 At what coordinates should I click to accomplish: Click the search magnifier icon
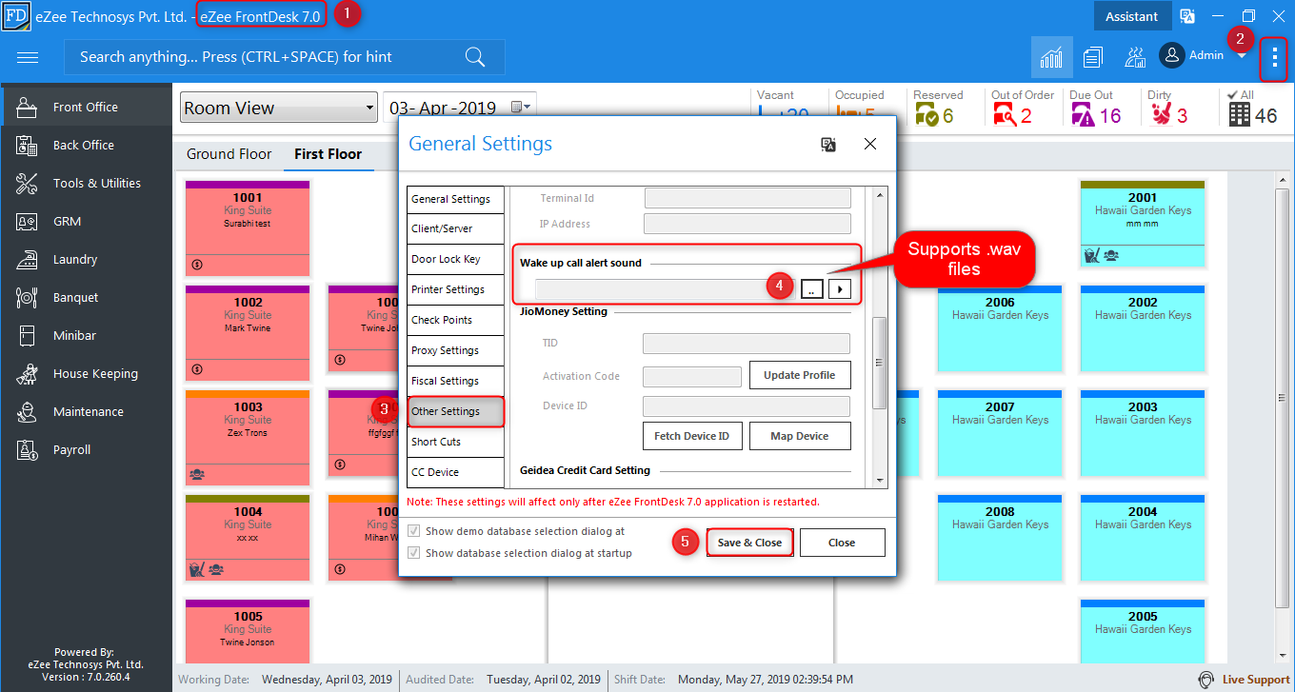coord(475,57)
